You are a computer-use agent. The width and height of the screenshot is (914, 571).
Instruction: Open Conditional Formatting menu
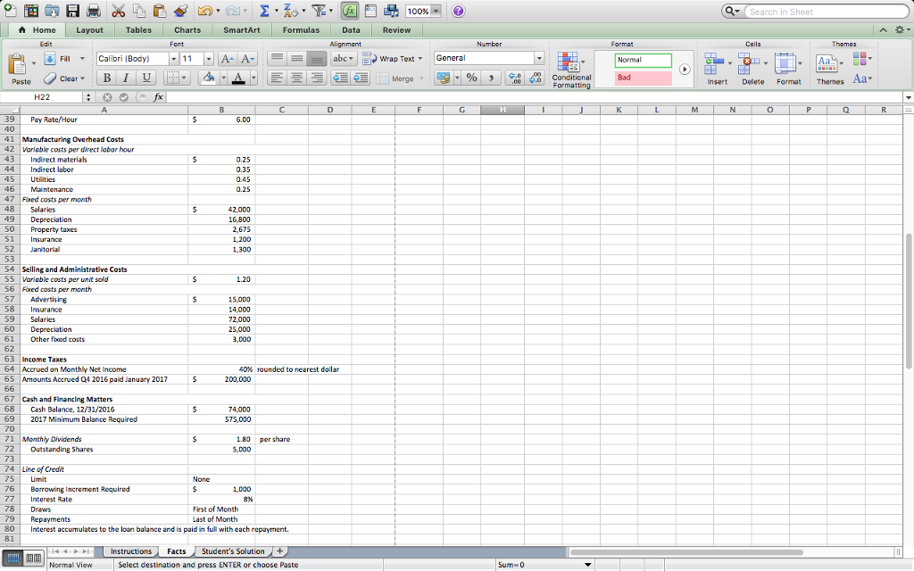pyautogui.click(x=571, y=70)
